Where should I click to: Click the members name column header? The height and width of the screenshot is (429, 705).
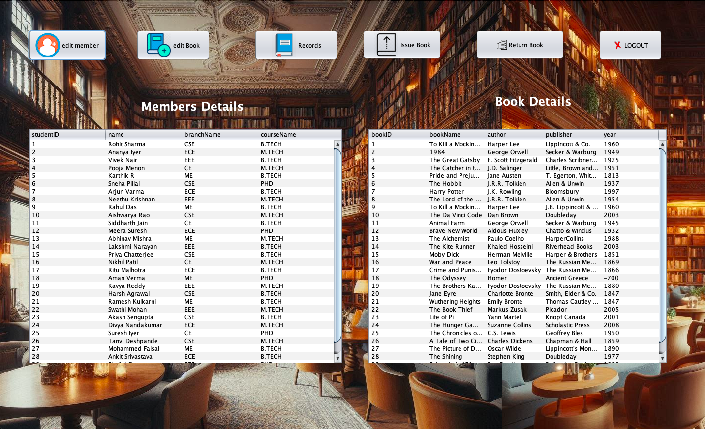pyautogui.click(x=144, y=135)
